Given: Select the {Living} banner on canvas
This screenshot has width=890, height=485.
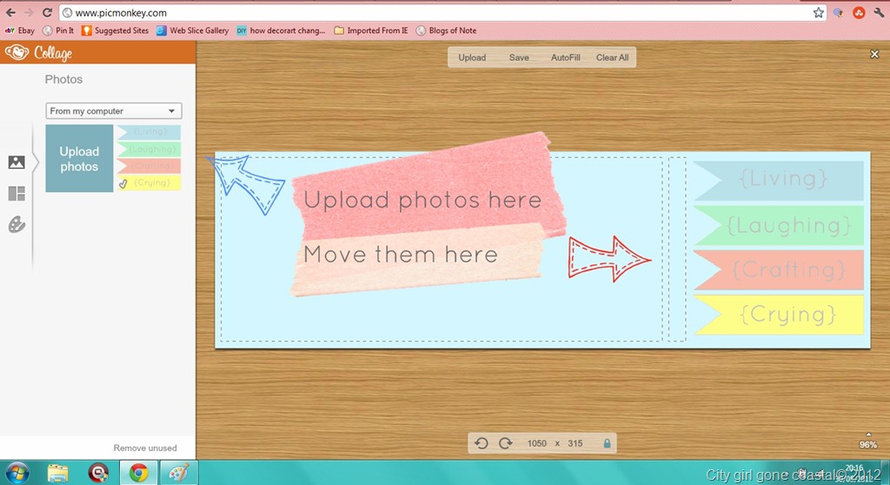Looking at the screenshot, I should tap(779, 181).
